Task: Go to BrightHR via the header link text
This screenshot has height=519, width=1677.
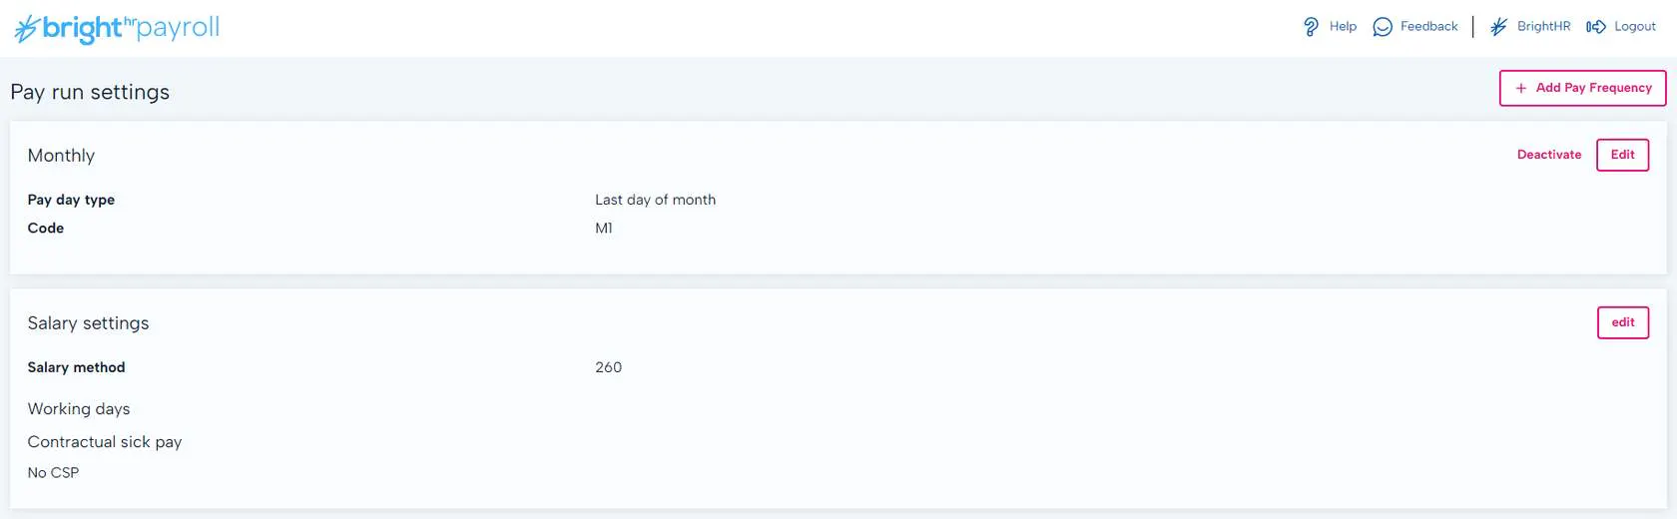Action: 1543,27
